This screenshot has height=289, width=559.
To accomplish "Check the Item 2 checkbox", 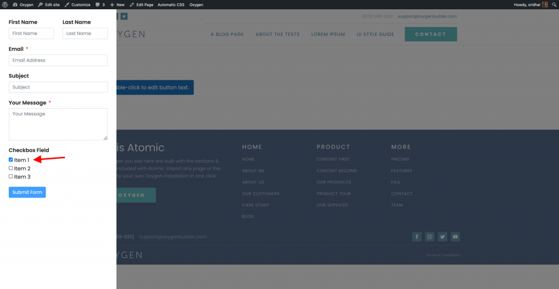I will pyautogui.click(x=11, y=168).
